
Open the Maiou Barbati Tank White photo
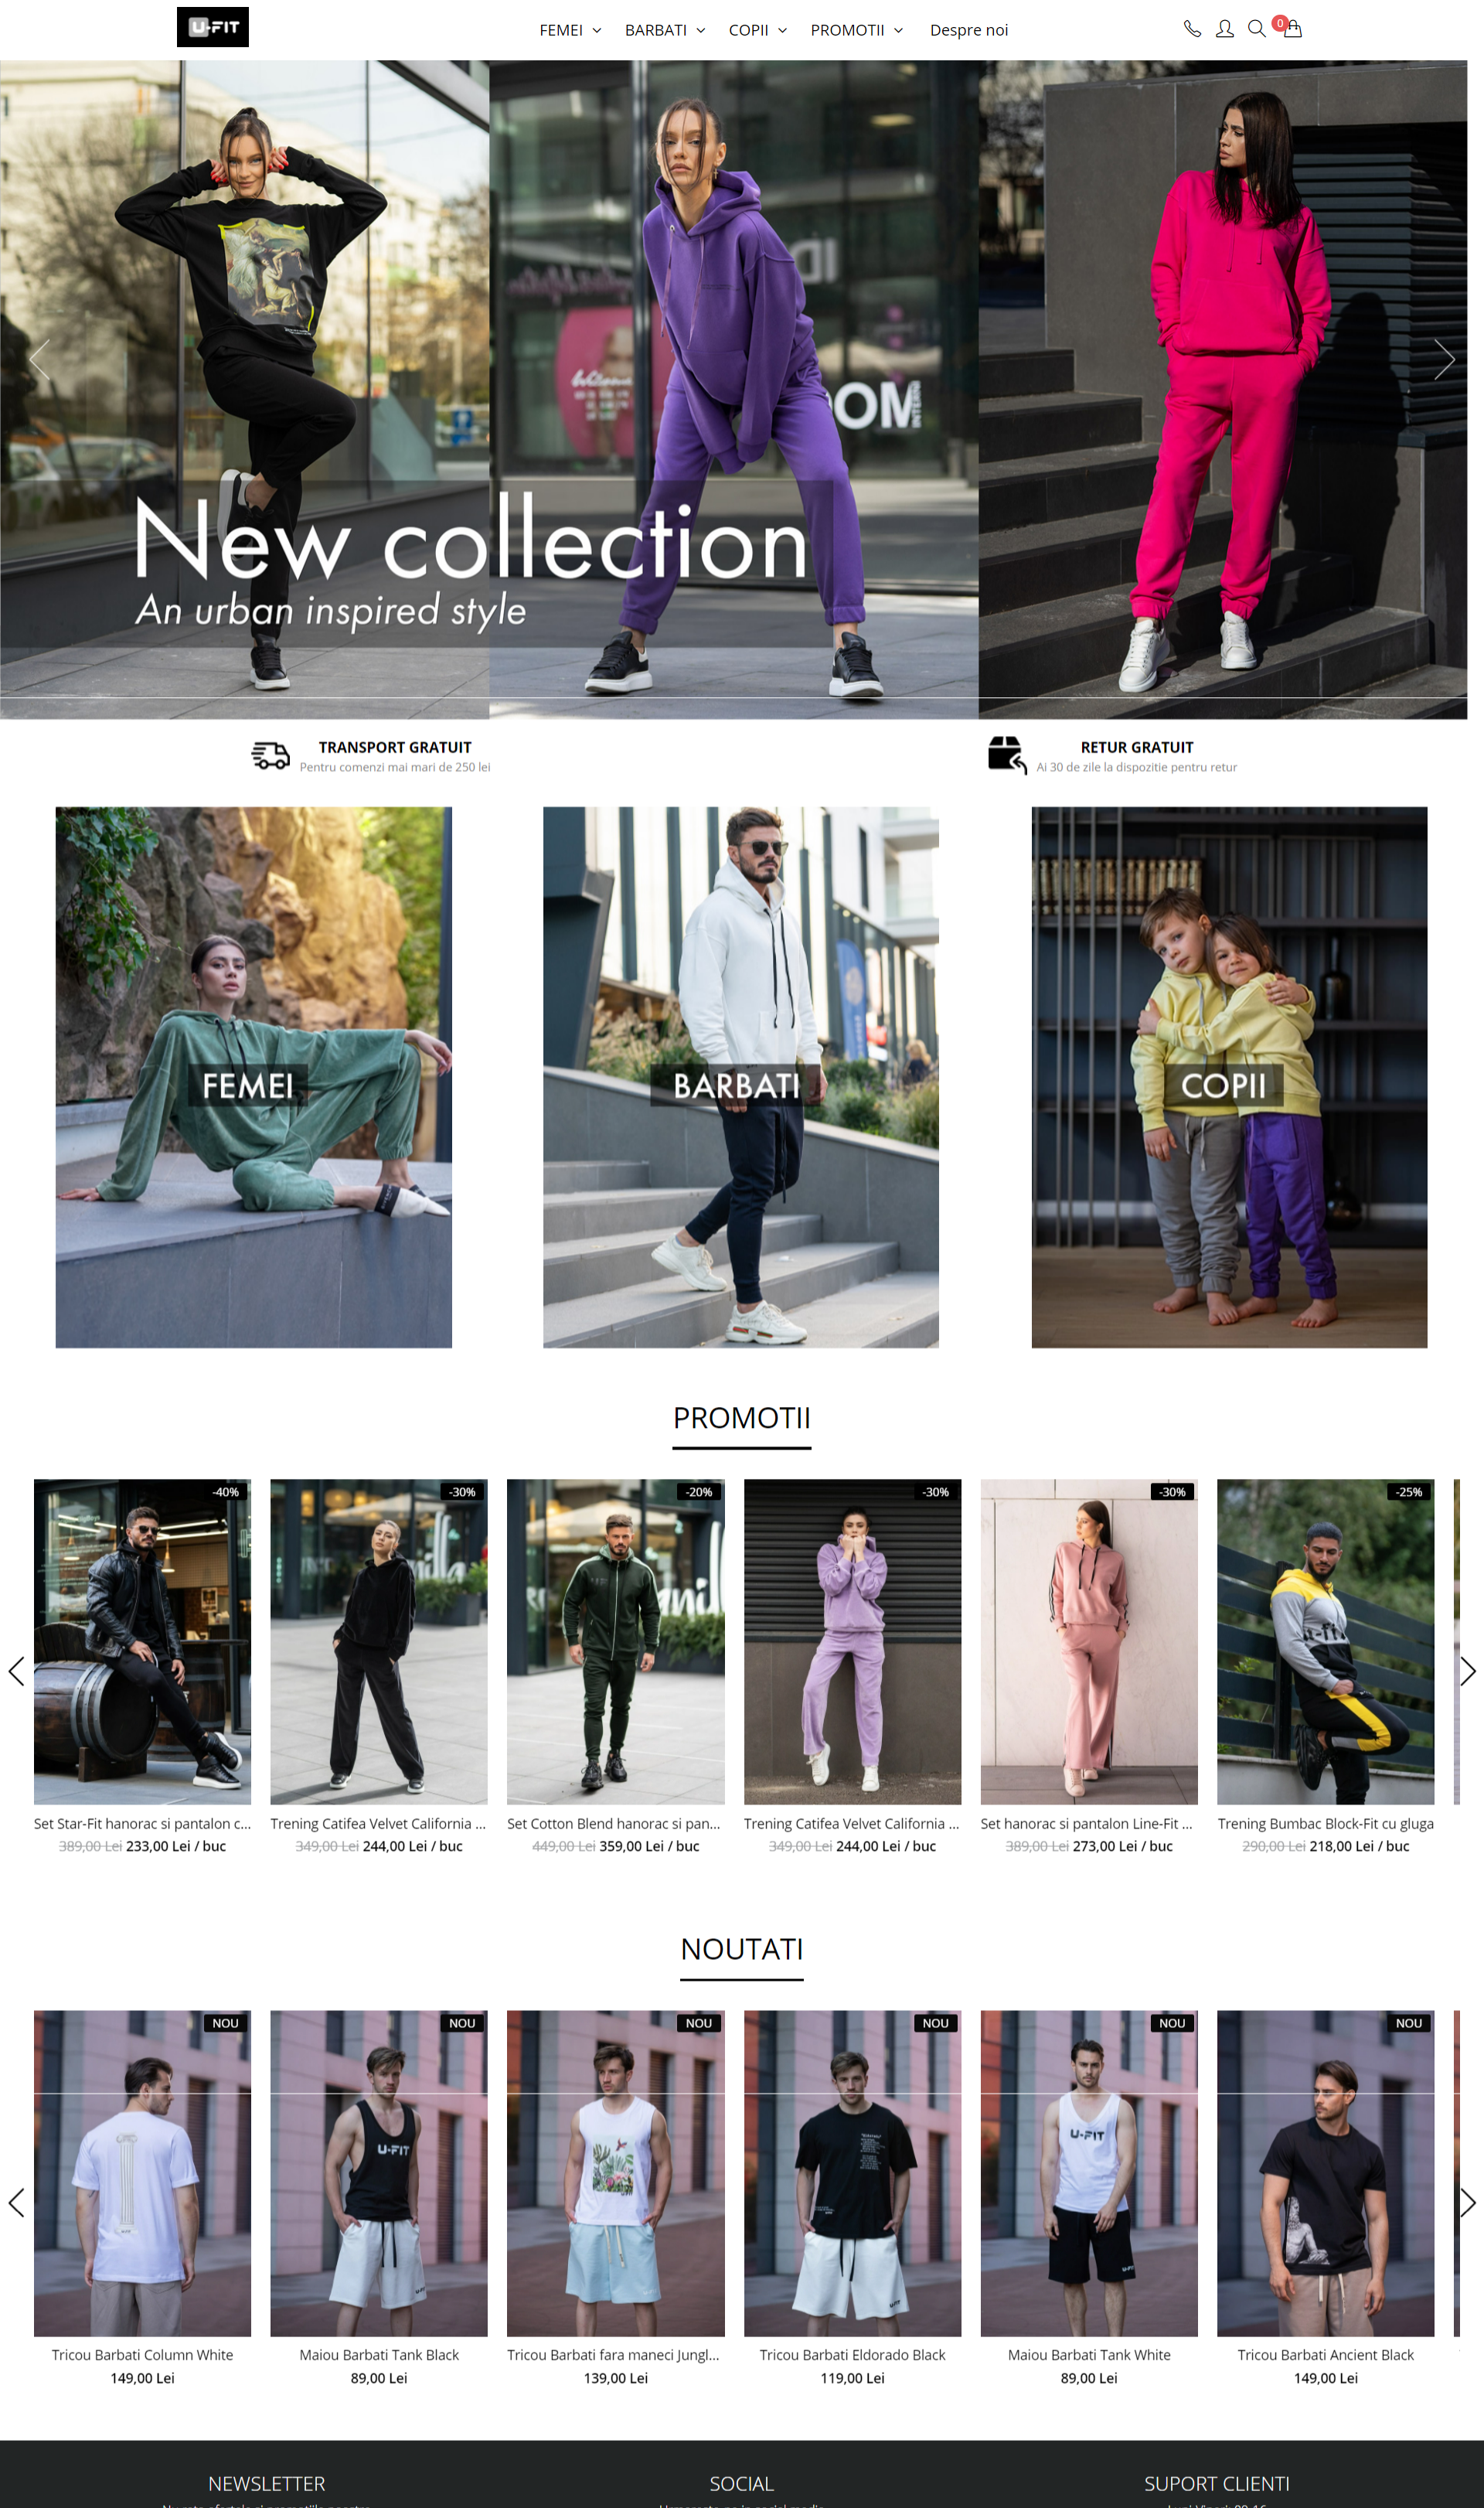1089,2173
